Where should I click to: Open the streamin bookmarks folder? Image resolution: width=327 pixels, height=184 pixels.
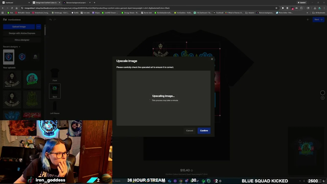point(250,13)
